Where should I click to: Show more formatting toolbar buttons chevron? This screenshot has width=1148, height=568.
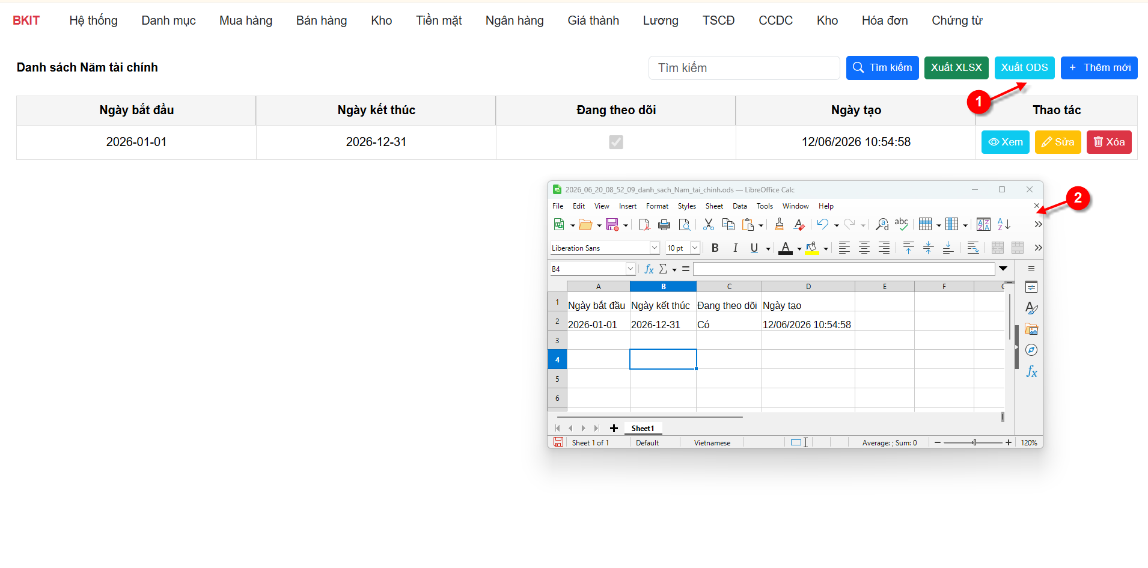tap(1038, 248)
